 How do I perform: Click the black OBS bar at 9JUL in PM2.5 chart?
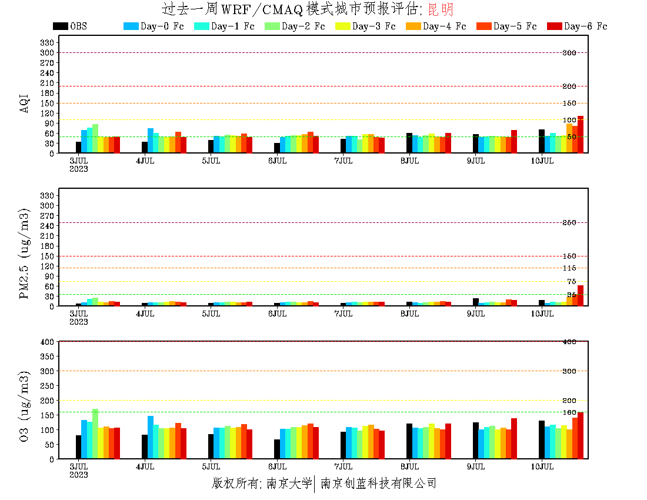click(476, 302)
